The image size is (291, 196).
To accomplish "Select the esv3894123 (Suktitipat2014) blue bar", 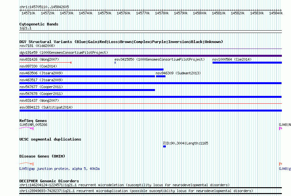I will (150, 111).
